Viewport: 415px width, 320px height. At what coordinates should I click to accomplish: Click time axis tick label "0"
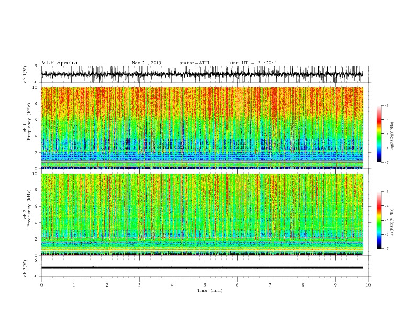[41, 285]
